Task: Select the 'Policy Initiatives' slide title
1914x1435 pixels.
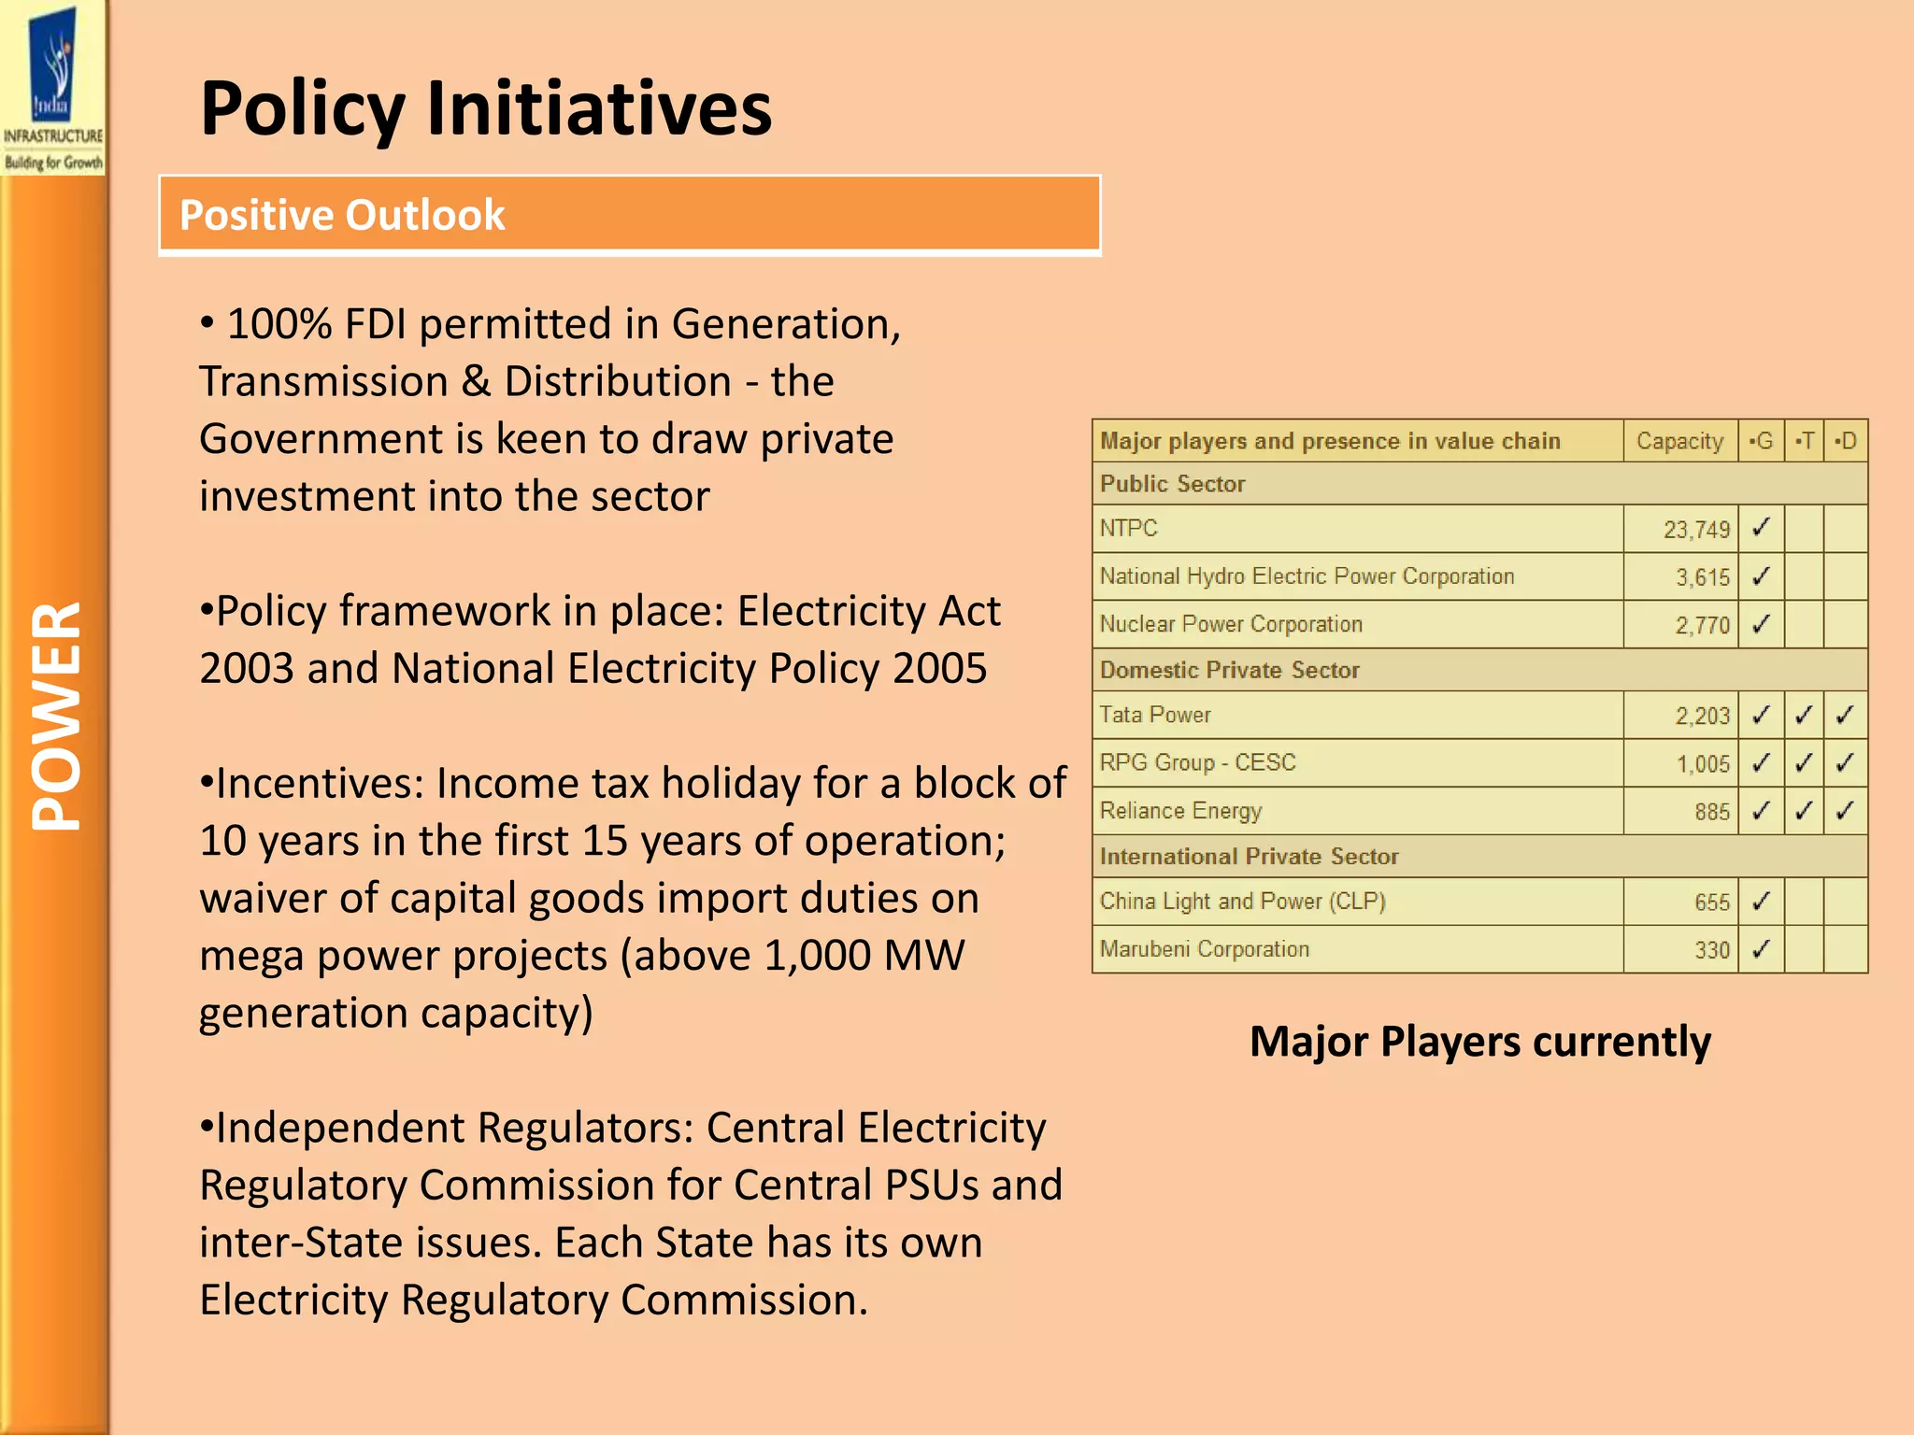Action: pyautogui.click(x=486, y=108)
